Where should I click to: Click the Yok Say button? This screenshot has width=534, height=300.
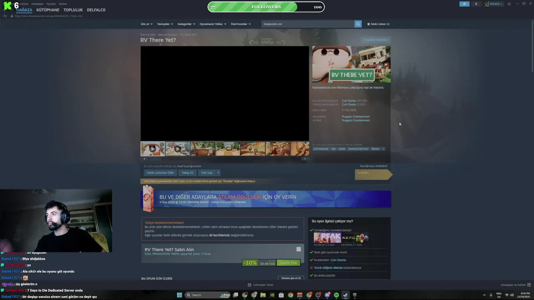click(207, 172)
